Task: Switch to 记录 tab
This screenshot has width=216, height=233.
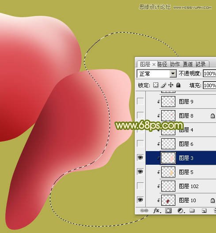Action: tap(201, 64)
